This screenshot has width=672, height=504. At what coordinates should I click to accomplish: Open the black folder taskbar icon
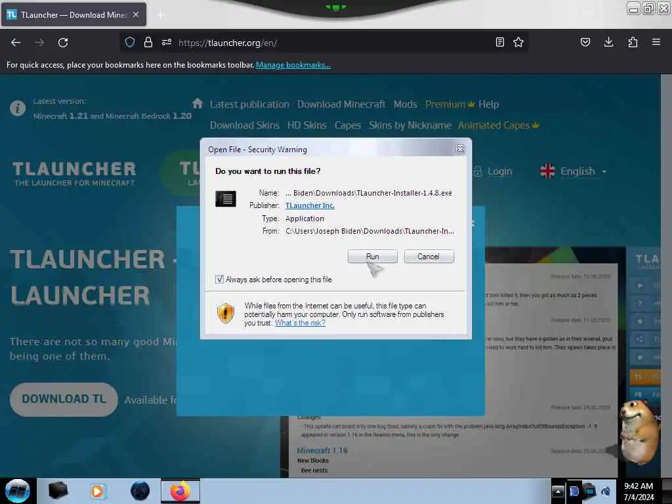click(x=58, y=491)
